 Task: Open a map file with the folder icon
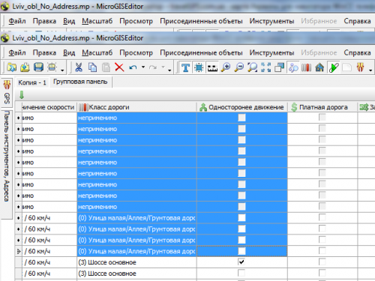(11, 67)
